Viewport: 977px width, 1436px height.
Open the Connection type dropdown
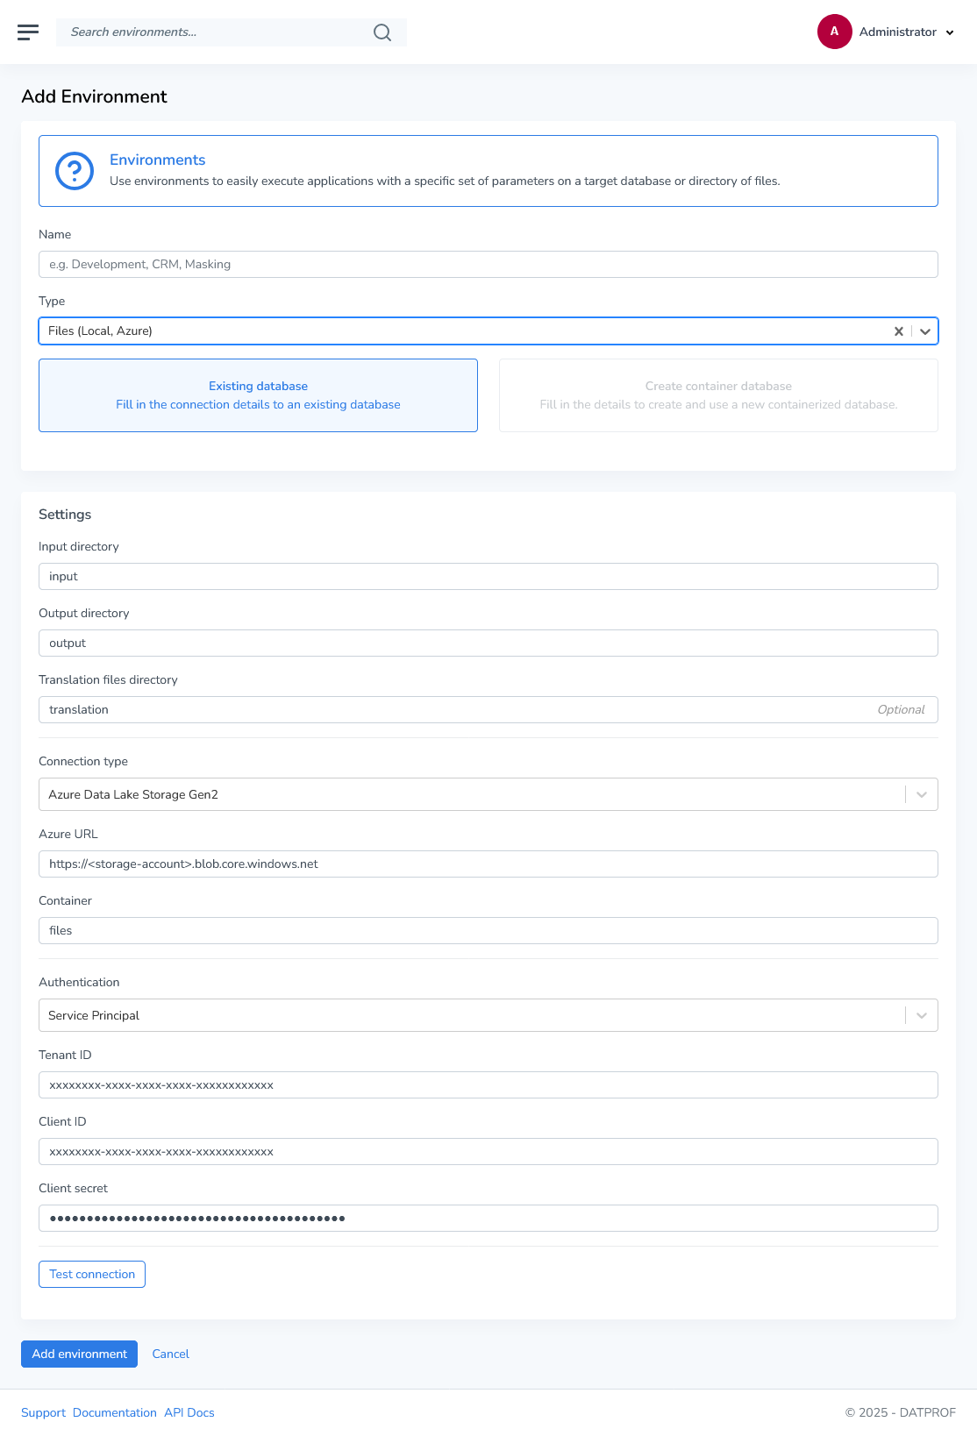488,794
